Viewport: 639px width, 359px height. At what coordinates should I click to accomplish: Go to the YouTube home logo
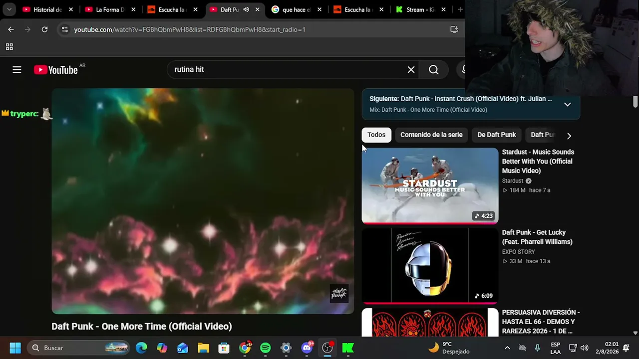[x=55, y=70]
